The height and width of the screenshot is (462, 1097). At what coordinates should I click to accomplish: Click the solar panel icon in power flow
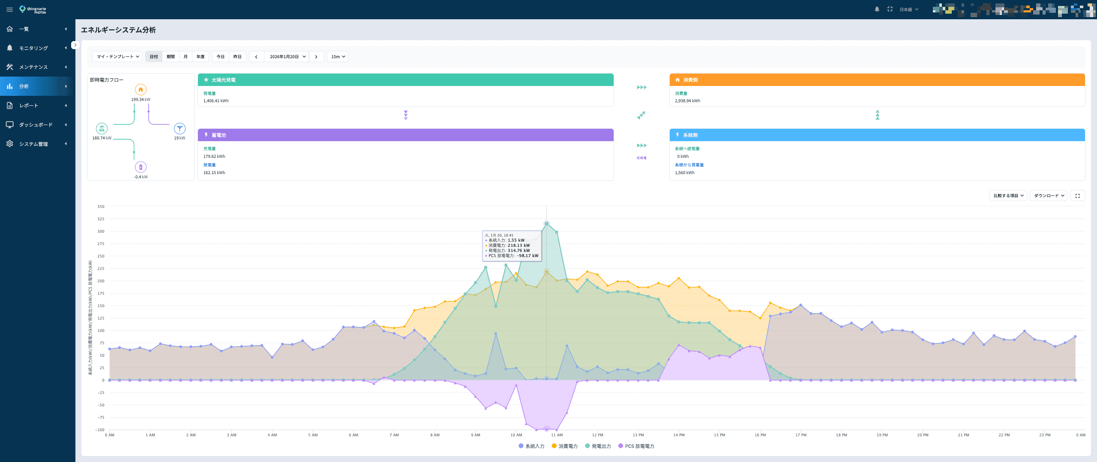click(102, 128)
